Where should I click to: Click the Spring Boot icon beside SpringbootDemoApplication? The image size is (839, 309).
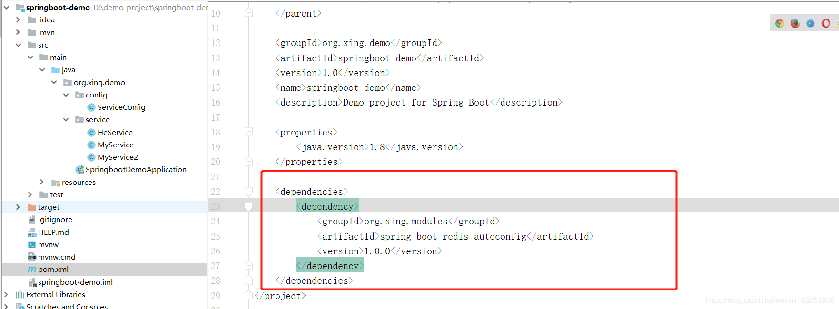[79, 169]
